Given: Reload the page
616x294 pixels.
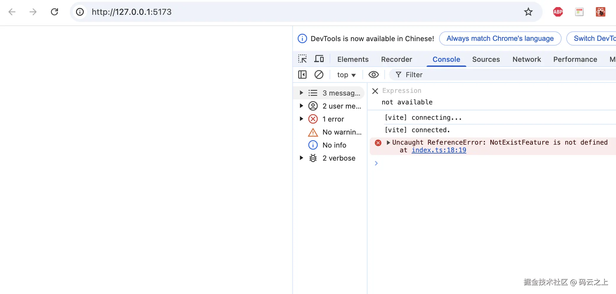Looking at the screenshot, I should (54, 12).
